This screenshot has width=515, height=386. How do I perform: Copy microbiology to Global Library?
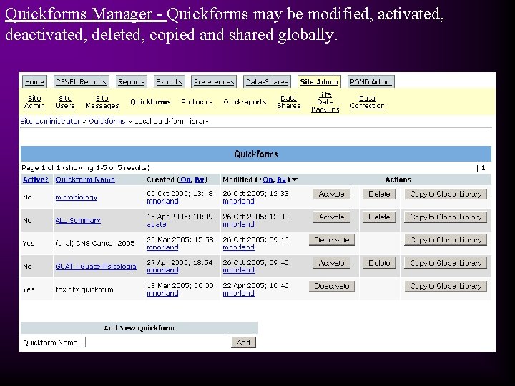[446, 194]
